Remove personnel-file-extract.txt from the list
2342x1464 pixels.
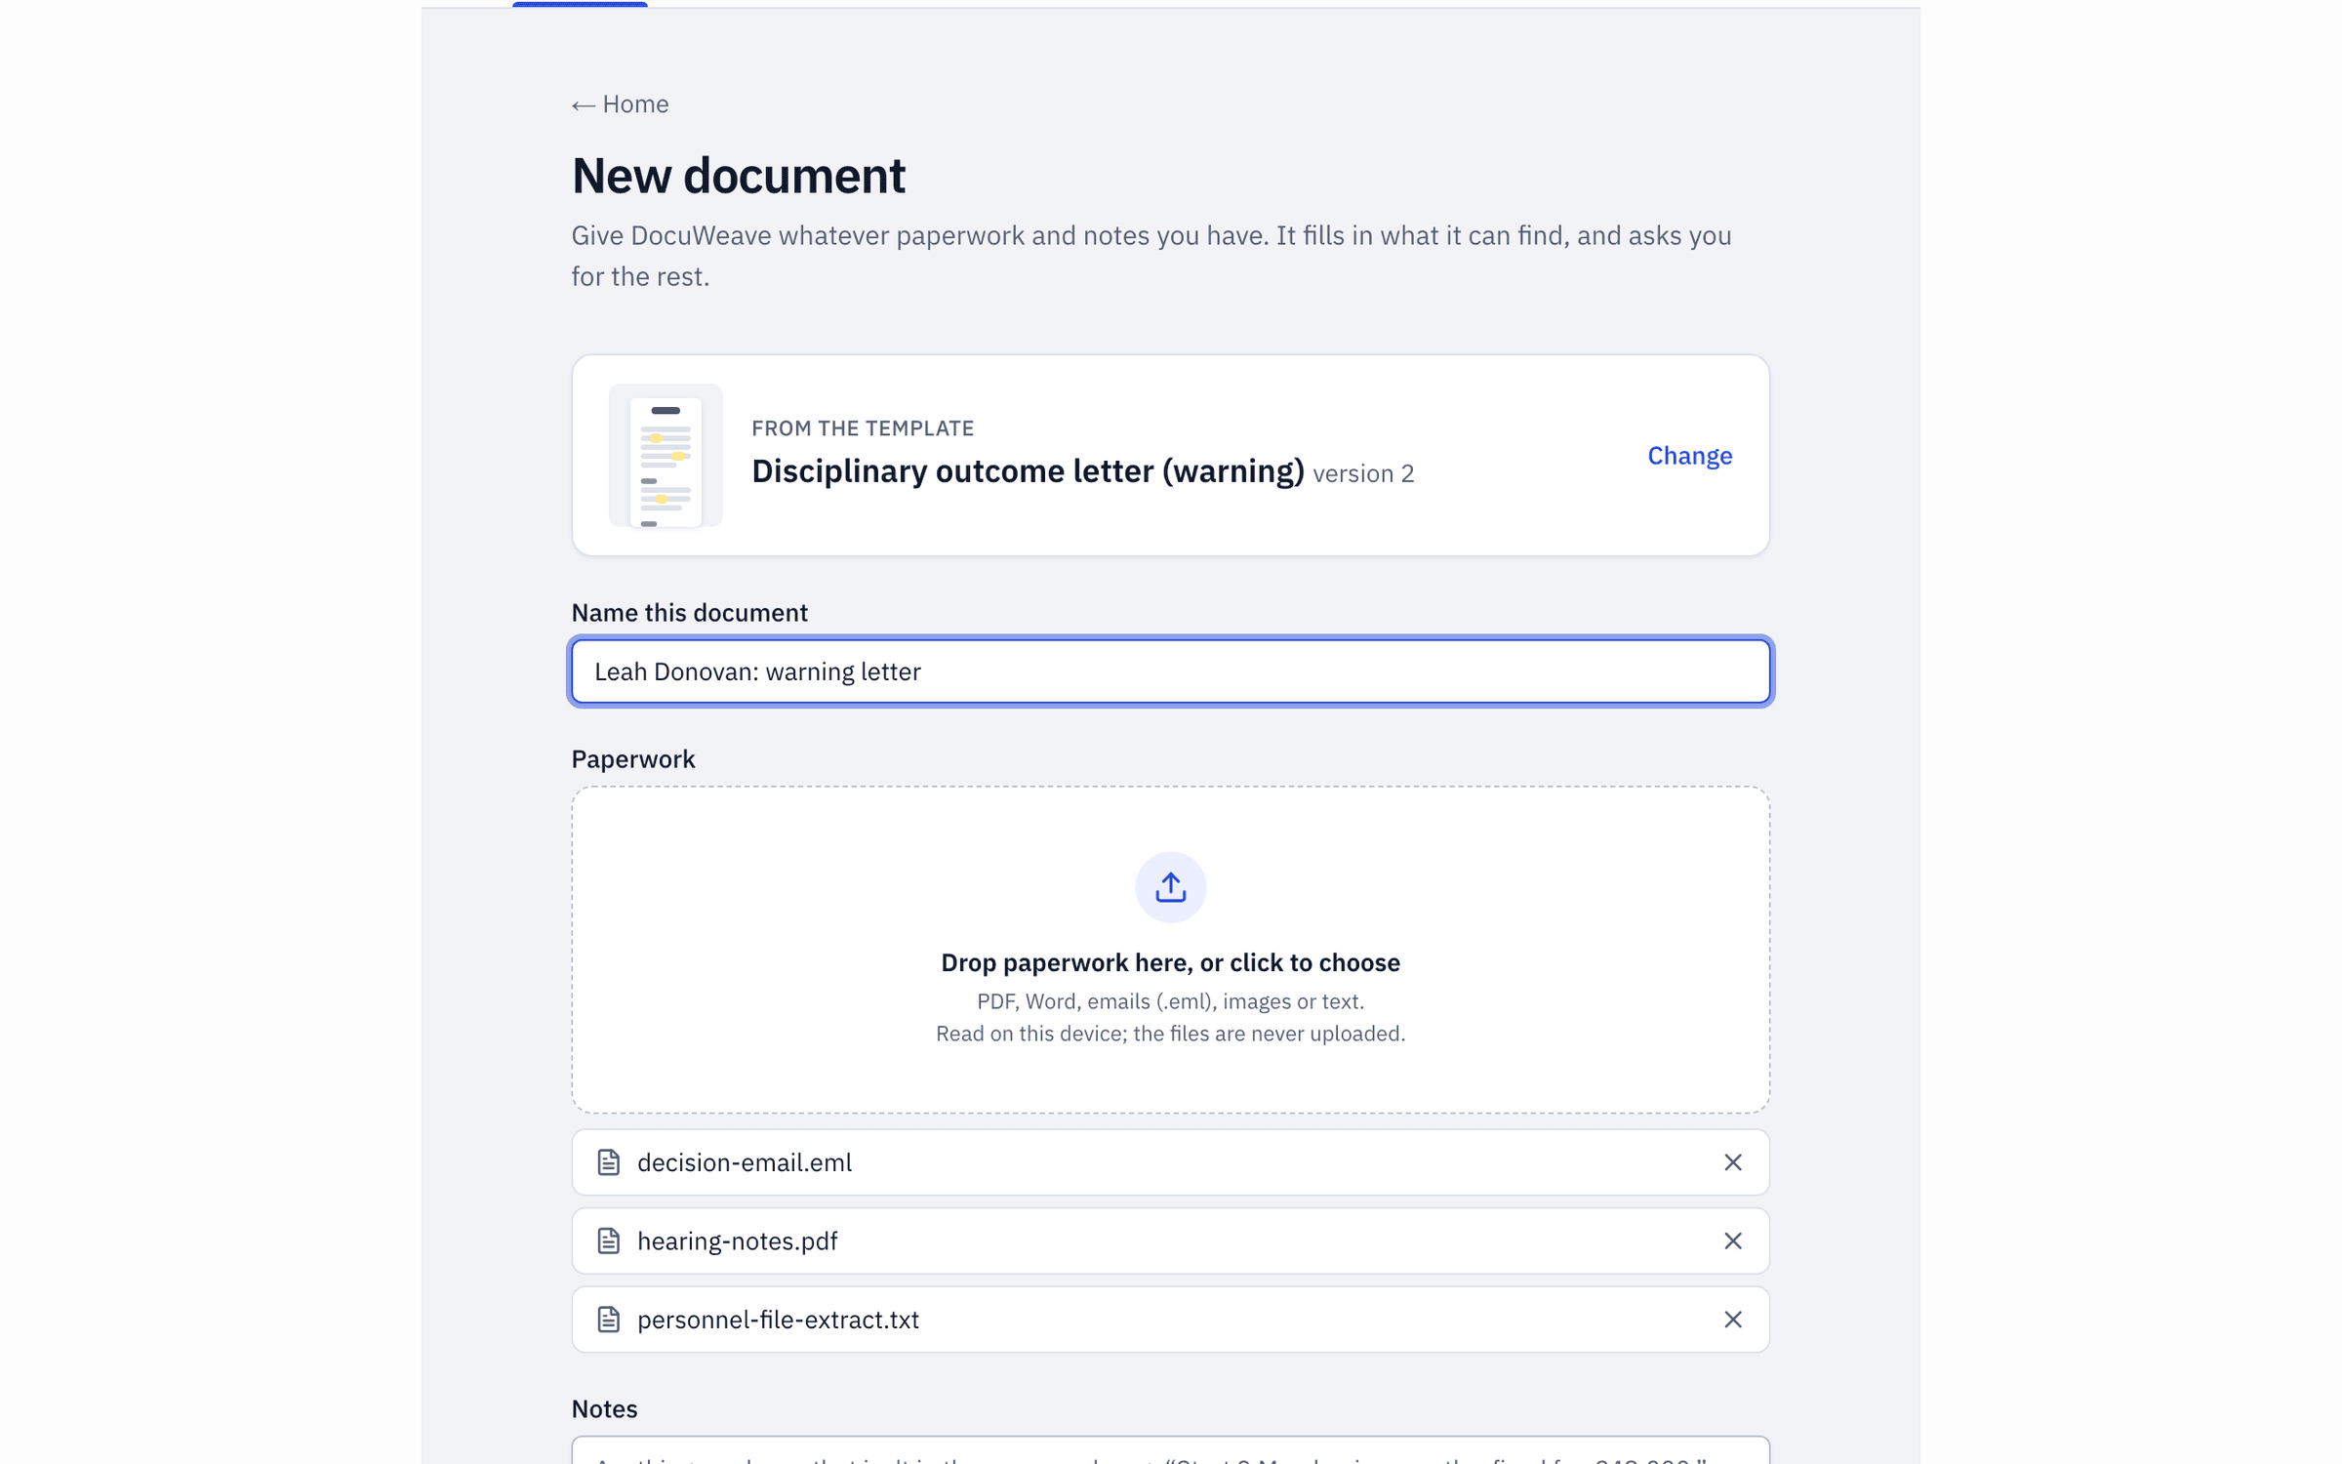click(x=1732, y=1320)
